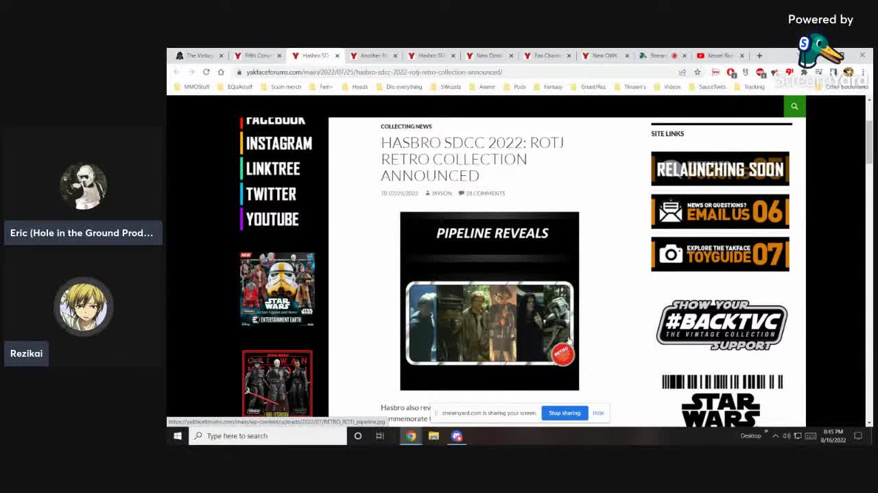
Task: View the 28 Comments link
Action: [485, 193]
